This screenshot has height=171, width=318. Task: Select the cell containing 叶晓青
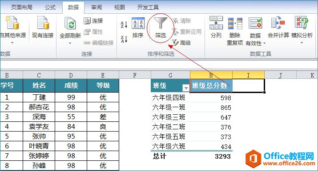tap(39, 146)
